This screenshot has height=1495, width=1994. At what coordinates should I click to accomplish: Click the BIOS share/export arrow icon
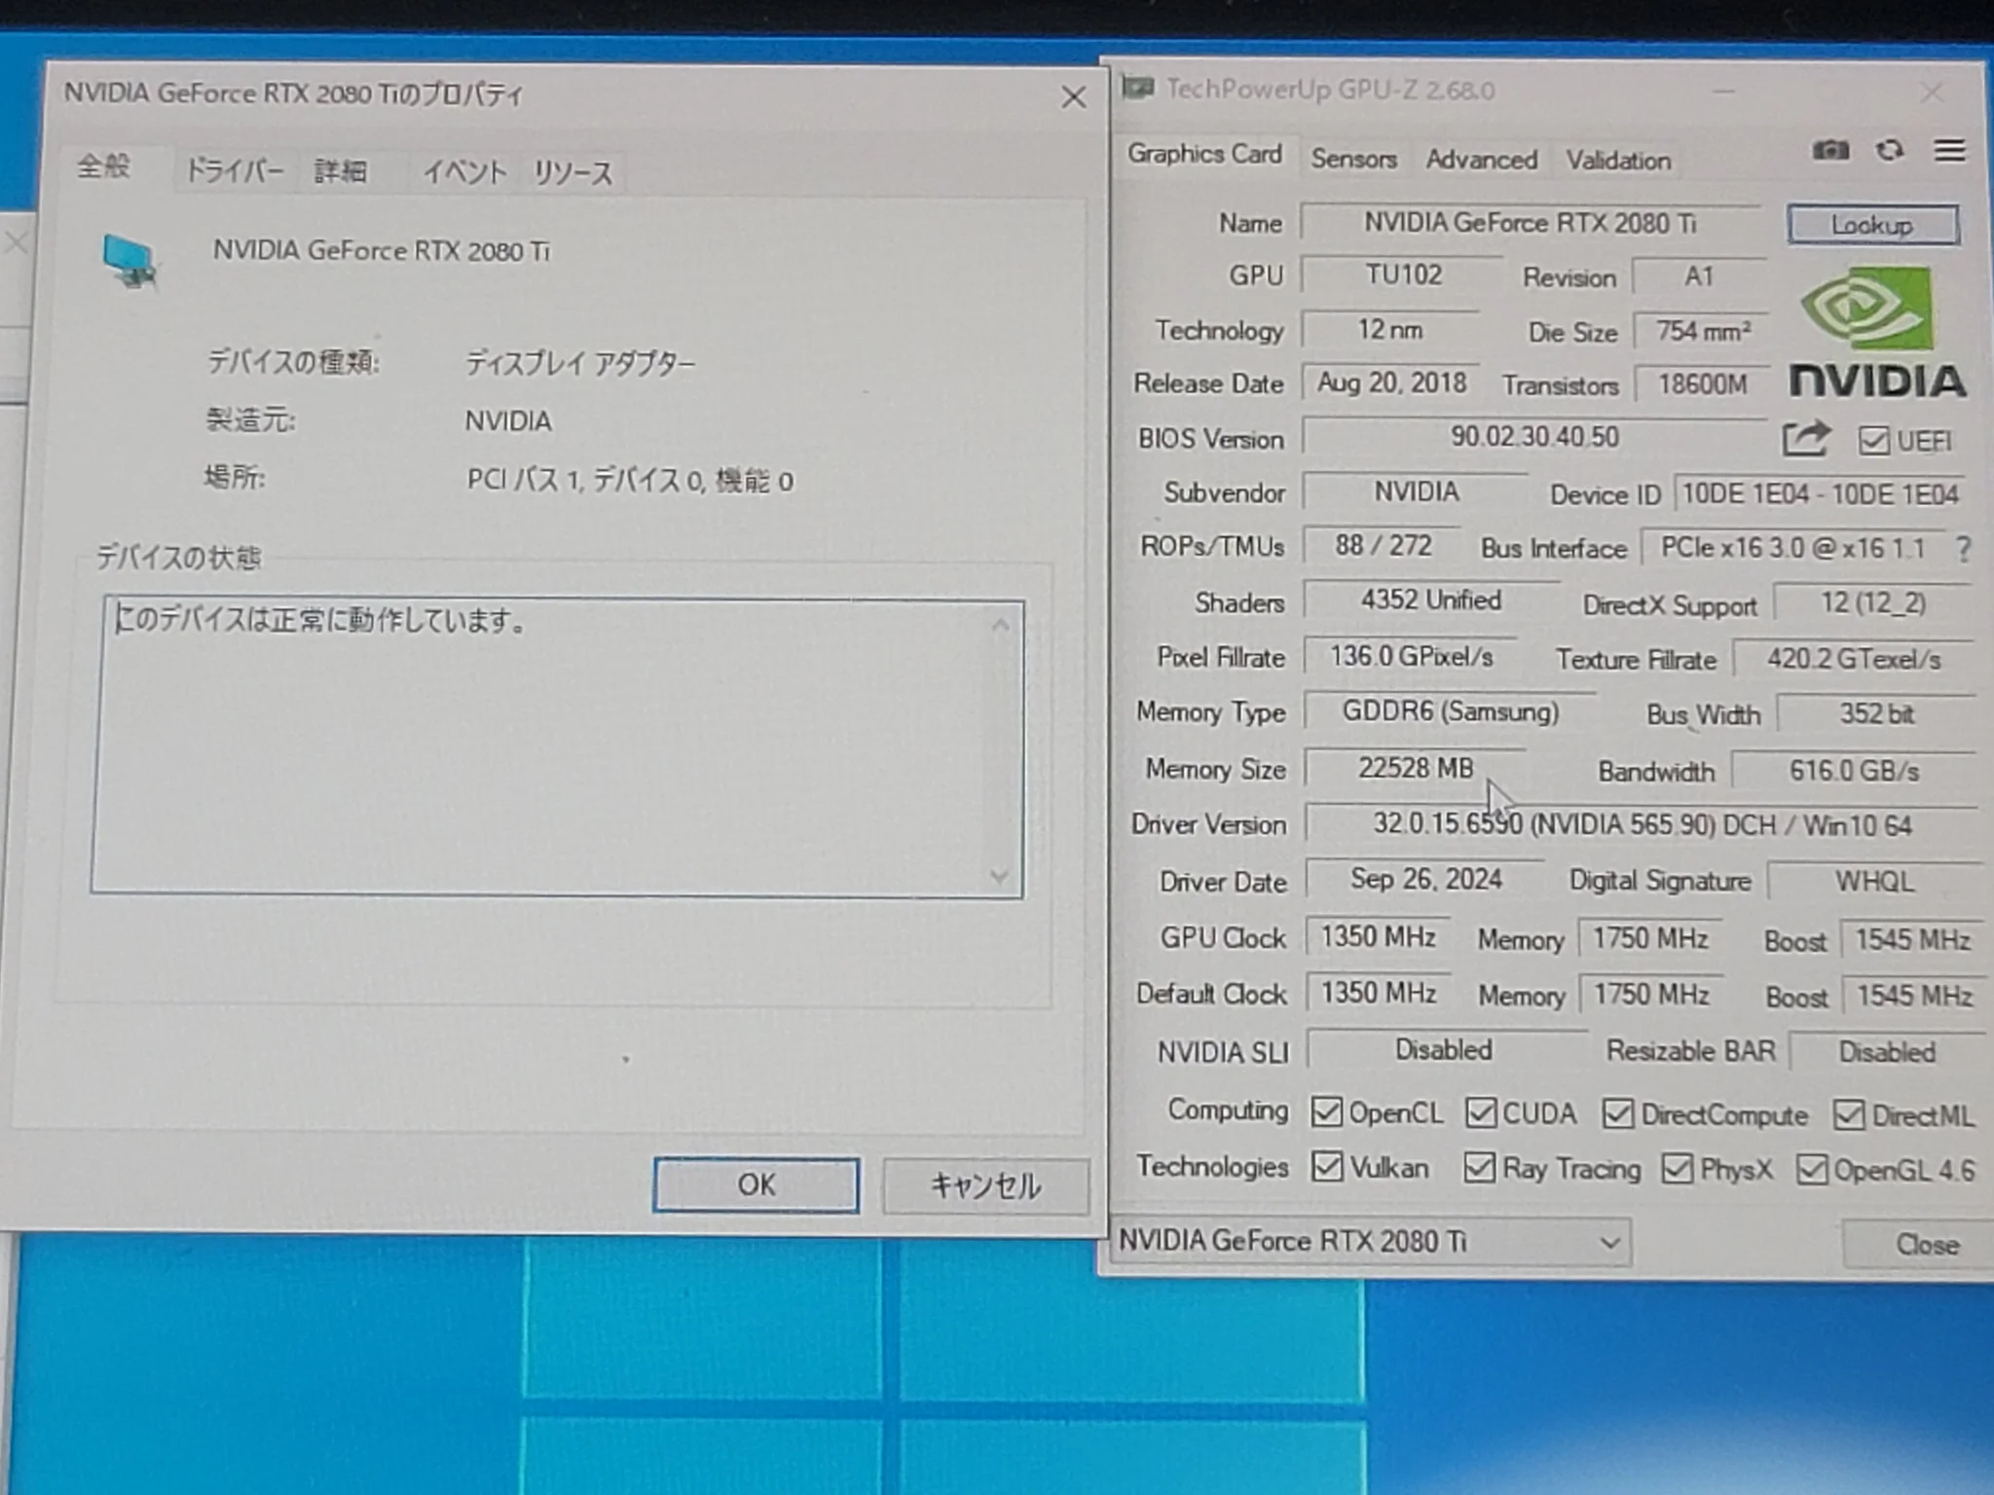[x=1806, y=438]
